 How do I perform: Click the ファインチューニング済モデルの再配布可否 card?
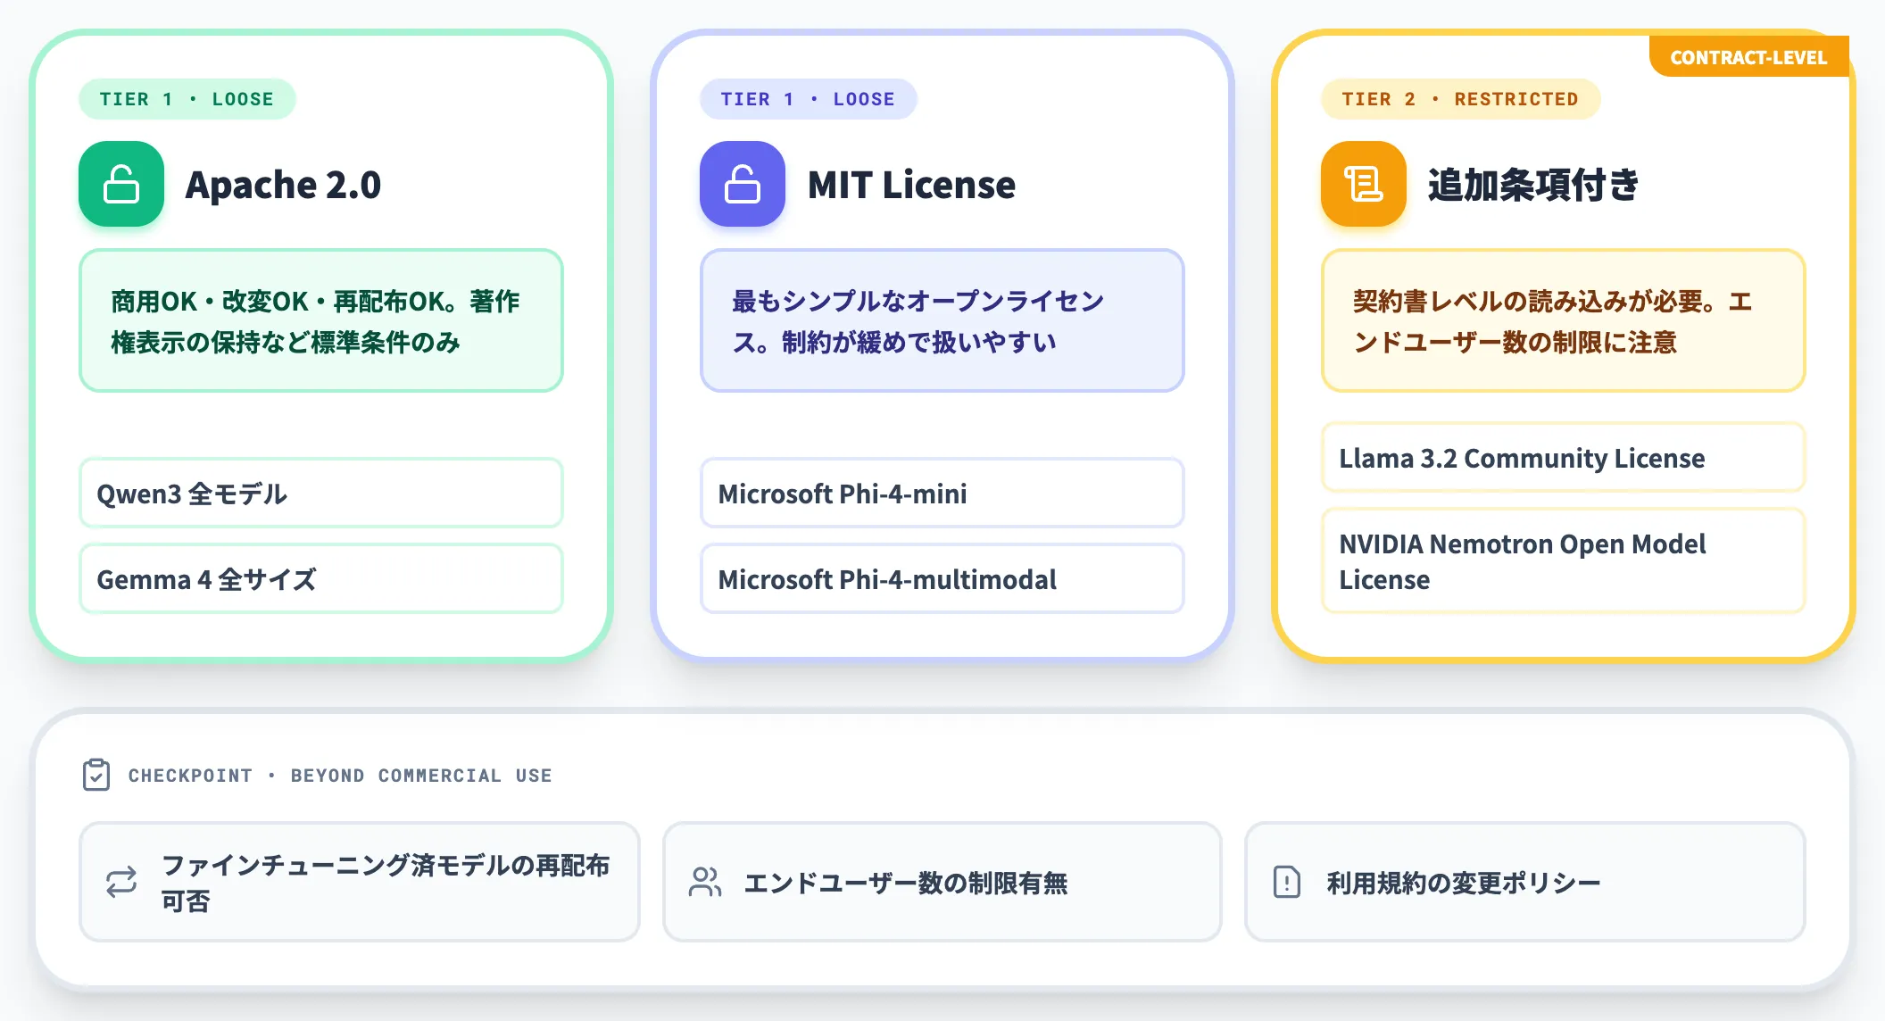[x=360, y=882]
